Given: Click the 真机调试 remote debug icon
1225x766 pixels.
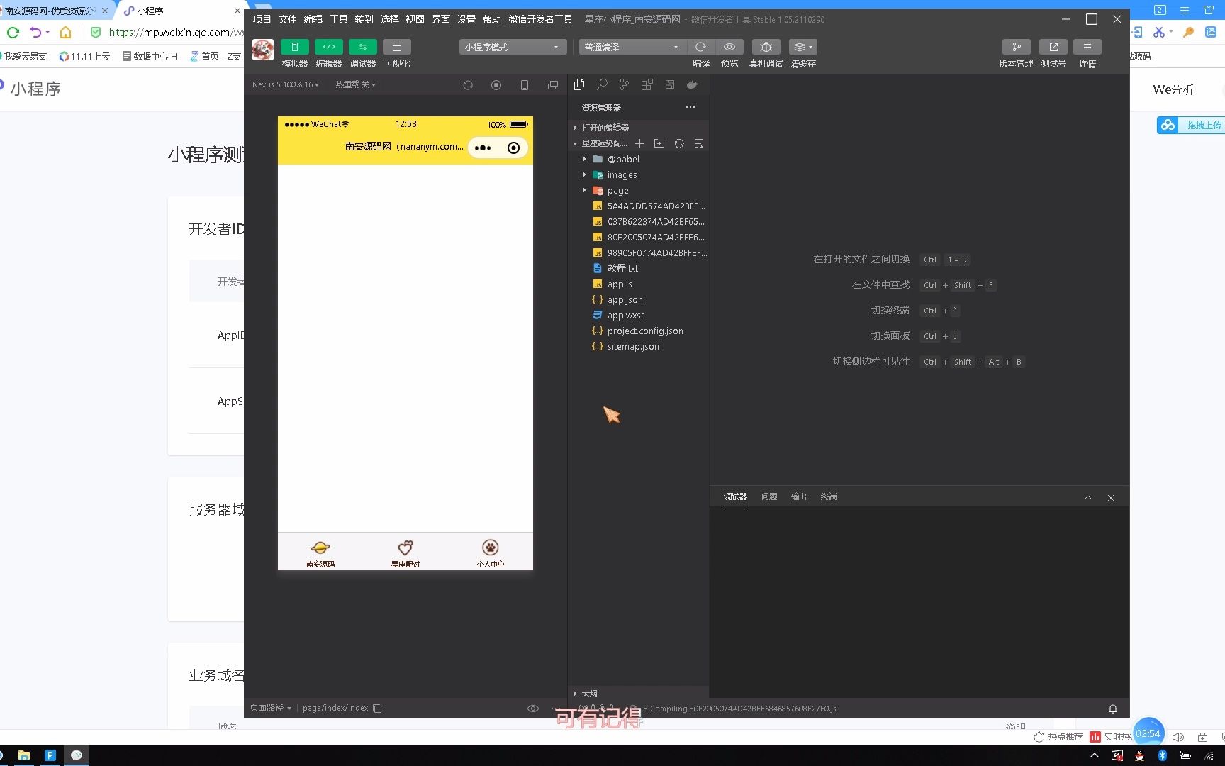Looking at the screenshot, I should (766, 47).
